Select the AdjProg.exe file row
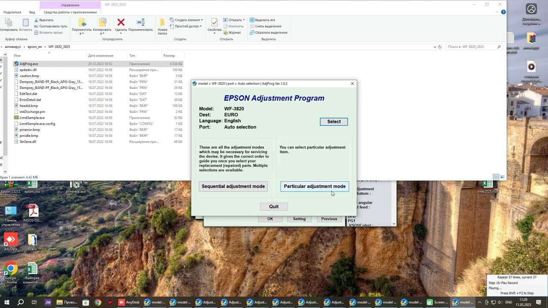548x308 pixels. point(98,64)
